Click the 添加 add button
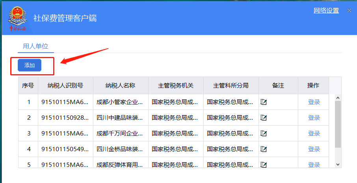The height and width of the screenshot is (183, 357). coord(30,65)
